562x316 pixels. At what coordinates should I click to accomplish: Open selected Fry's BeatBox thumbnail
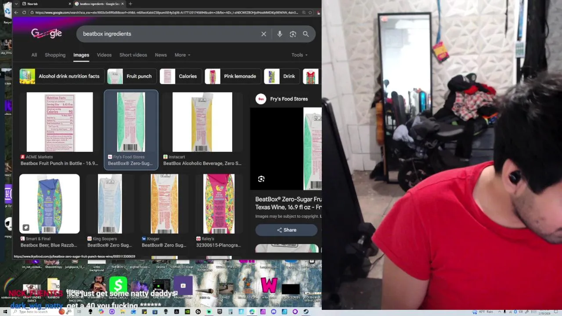coord(131,122)
